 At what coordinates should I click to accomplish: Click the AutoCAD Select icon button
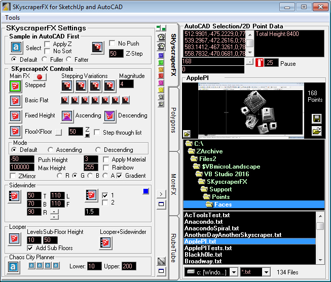pyautogui.click(x=16, y=47)
